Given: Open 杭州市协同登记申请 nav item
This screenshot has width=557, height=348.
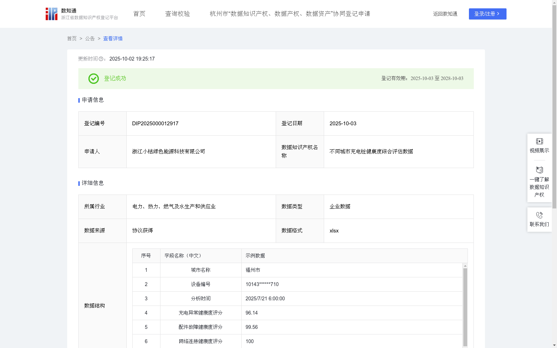Looking at the screenshot, I should pyautogui.click(x=290, y=14).
